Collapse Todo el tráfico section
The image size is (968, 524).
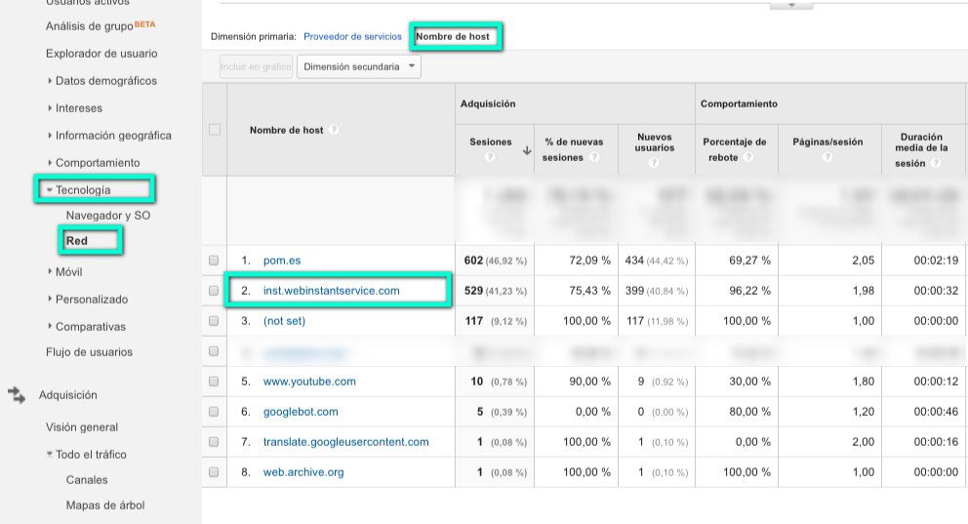click(87, 455)
